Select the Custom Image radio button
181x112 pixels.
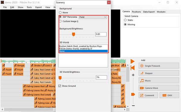click(60, 21)
